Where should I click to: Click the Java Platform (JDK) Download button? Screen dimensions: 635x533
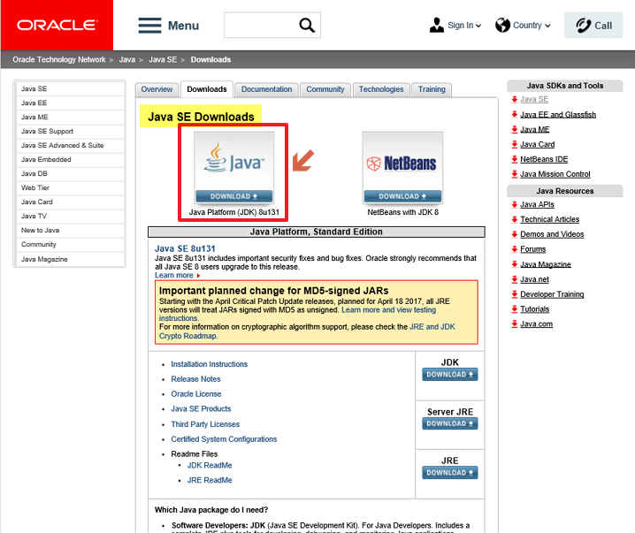[234, 196]
